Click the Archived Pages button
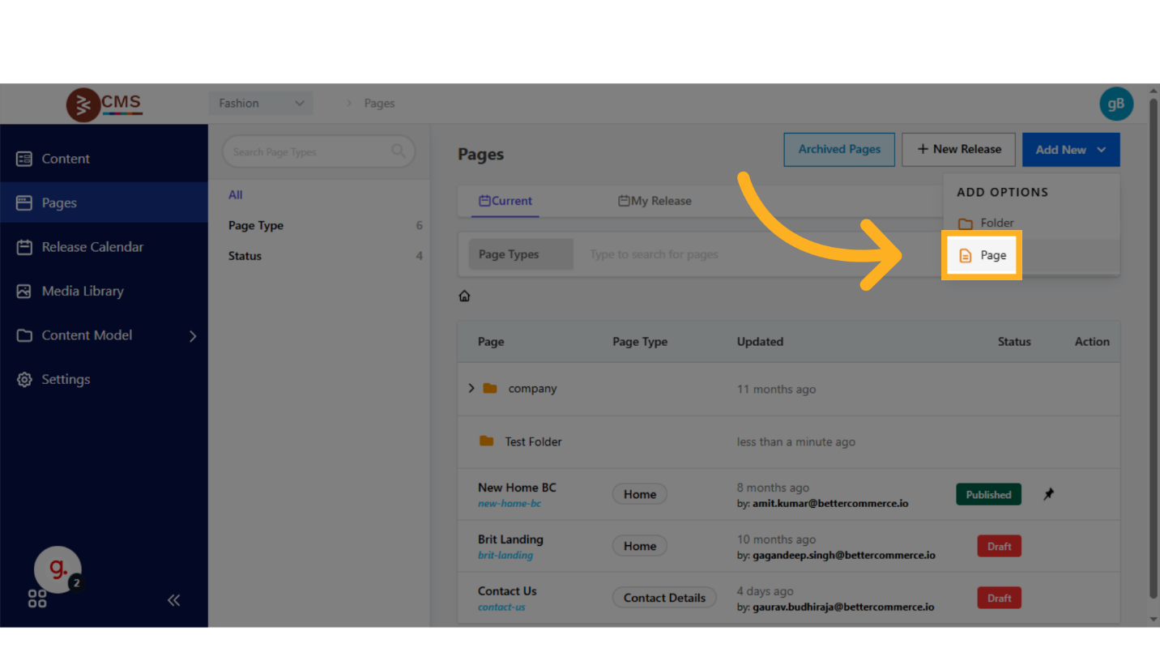This screenshot has height=652, width=1160. 838,150
